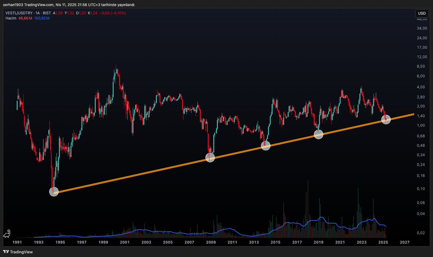Click the 2027 label on time axis
The height and width of the screenshot is (257, 433).
pos(404,242)
